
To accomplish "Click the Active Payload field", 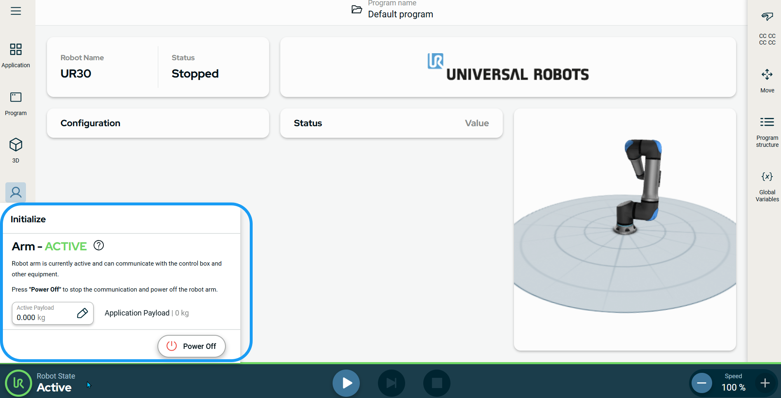I will tap(53, 313).
